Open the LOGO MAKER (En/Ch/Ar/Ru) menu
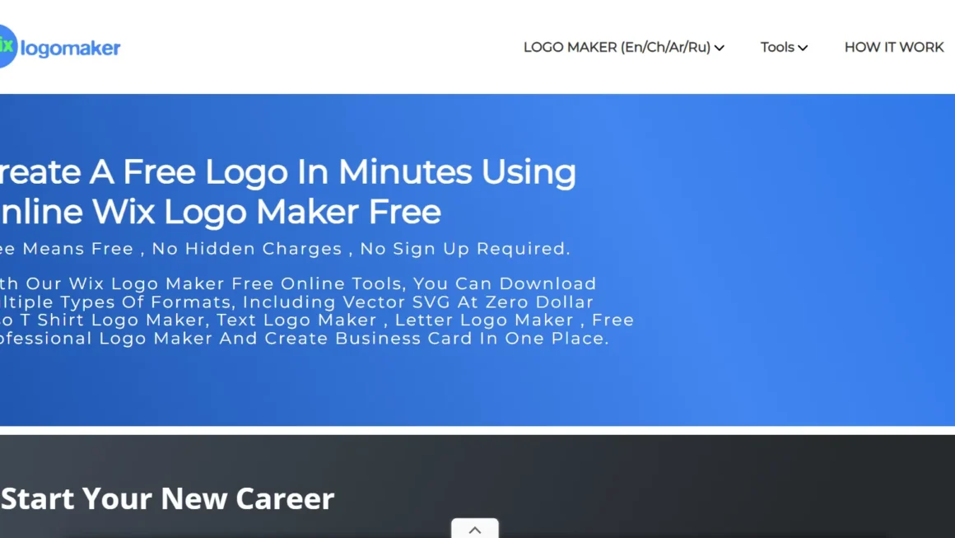The image size is (955, 538). coord(617,48)
